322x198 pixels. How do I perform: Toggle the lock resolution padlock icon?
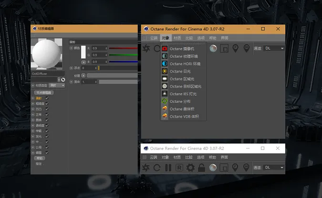point(201,168)
